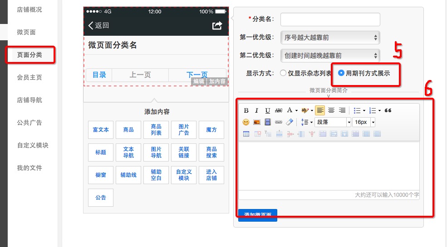Click the delete column icon
This screenshot has width=447, height=247.
(312, 134)
